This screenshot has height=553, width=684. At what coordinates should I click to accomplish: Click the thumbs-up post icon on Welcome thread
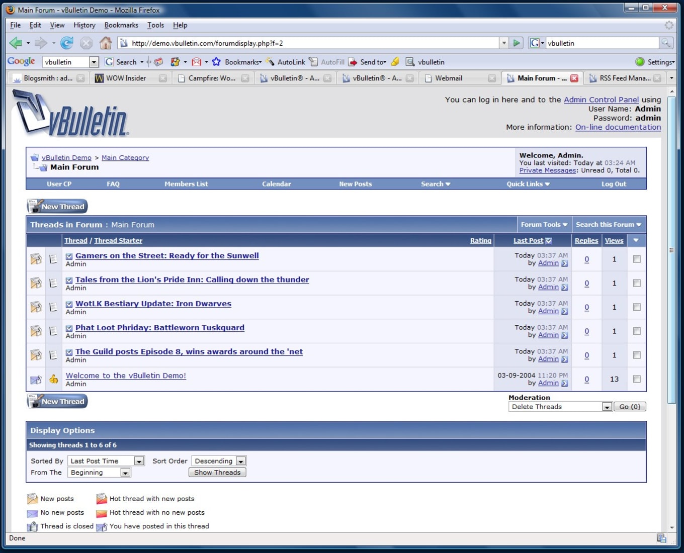pos(53,379)
